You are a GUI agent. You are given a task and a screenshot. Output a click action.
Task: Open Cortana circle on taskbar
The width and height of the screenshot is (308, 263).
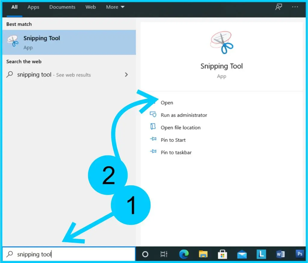[x=145, y=254]
